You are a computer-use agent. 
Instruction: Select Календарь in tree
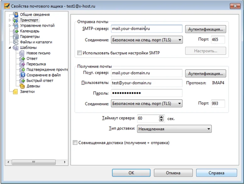point(30,31)
